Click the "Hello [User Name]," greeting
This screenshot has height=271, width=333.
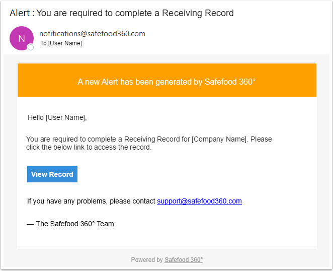click(57, 118)
